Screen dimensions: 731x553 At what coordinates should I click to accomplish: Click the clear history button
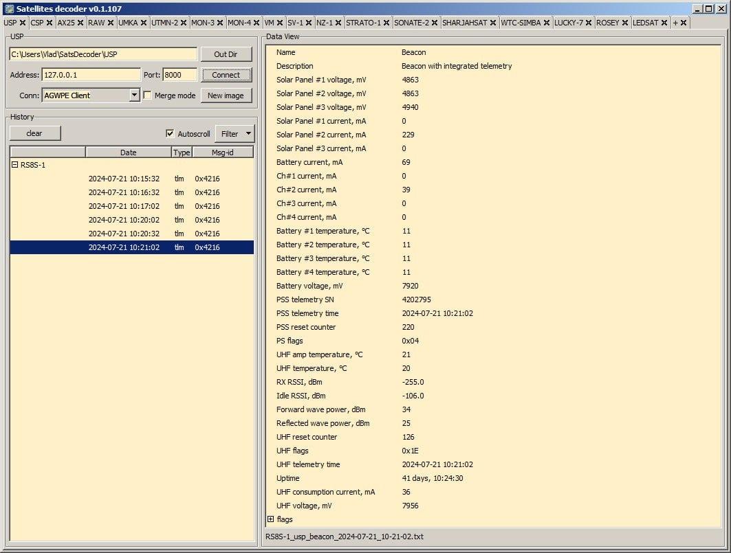click(x=34, y=133)
